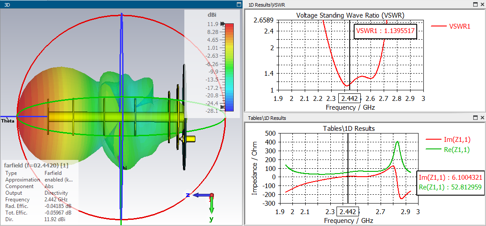Screen dimensions: 486x226
Task: Click the farfield (f=02.4420) [1] info header
Action: click(x=36, y=166)
